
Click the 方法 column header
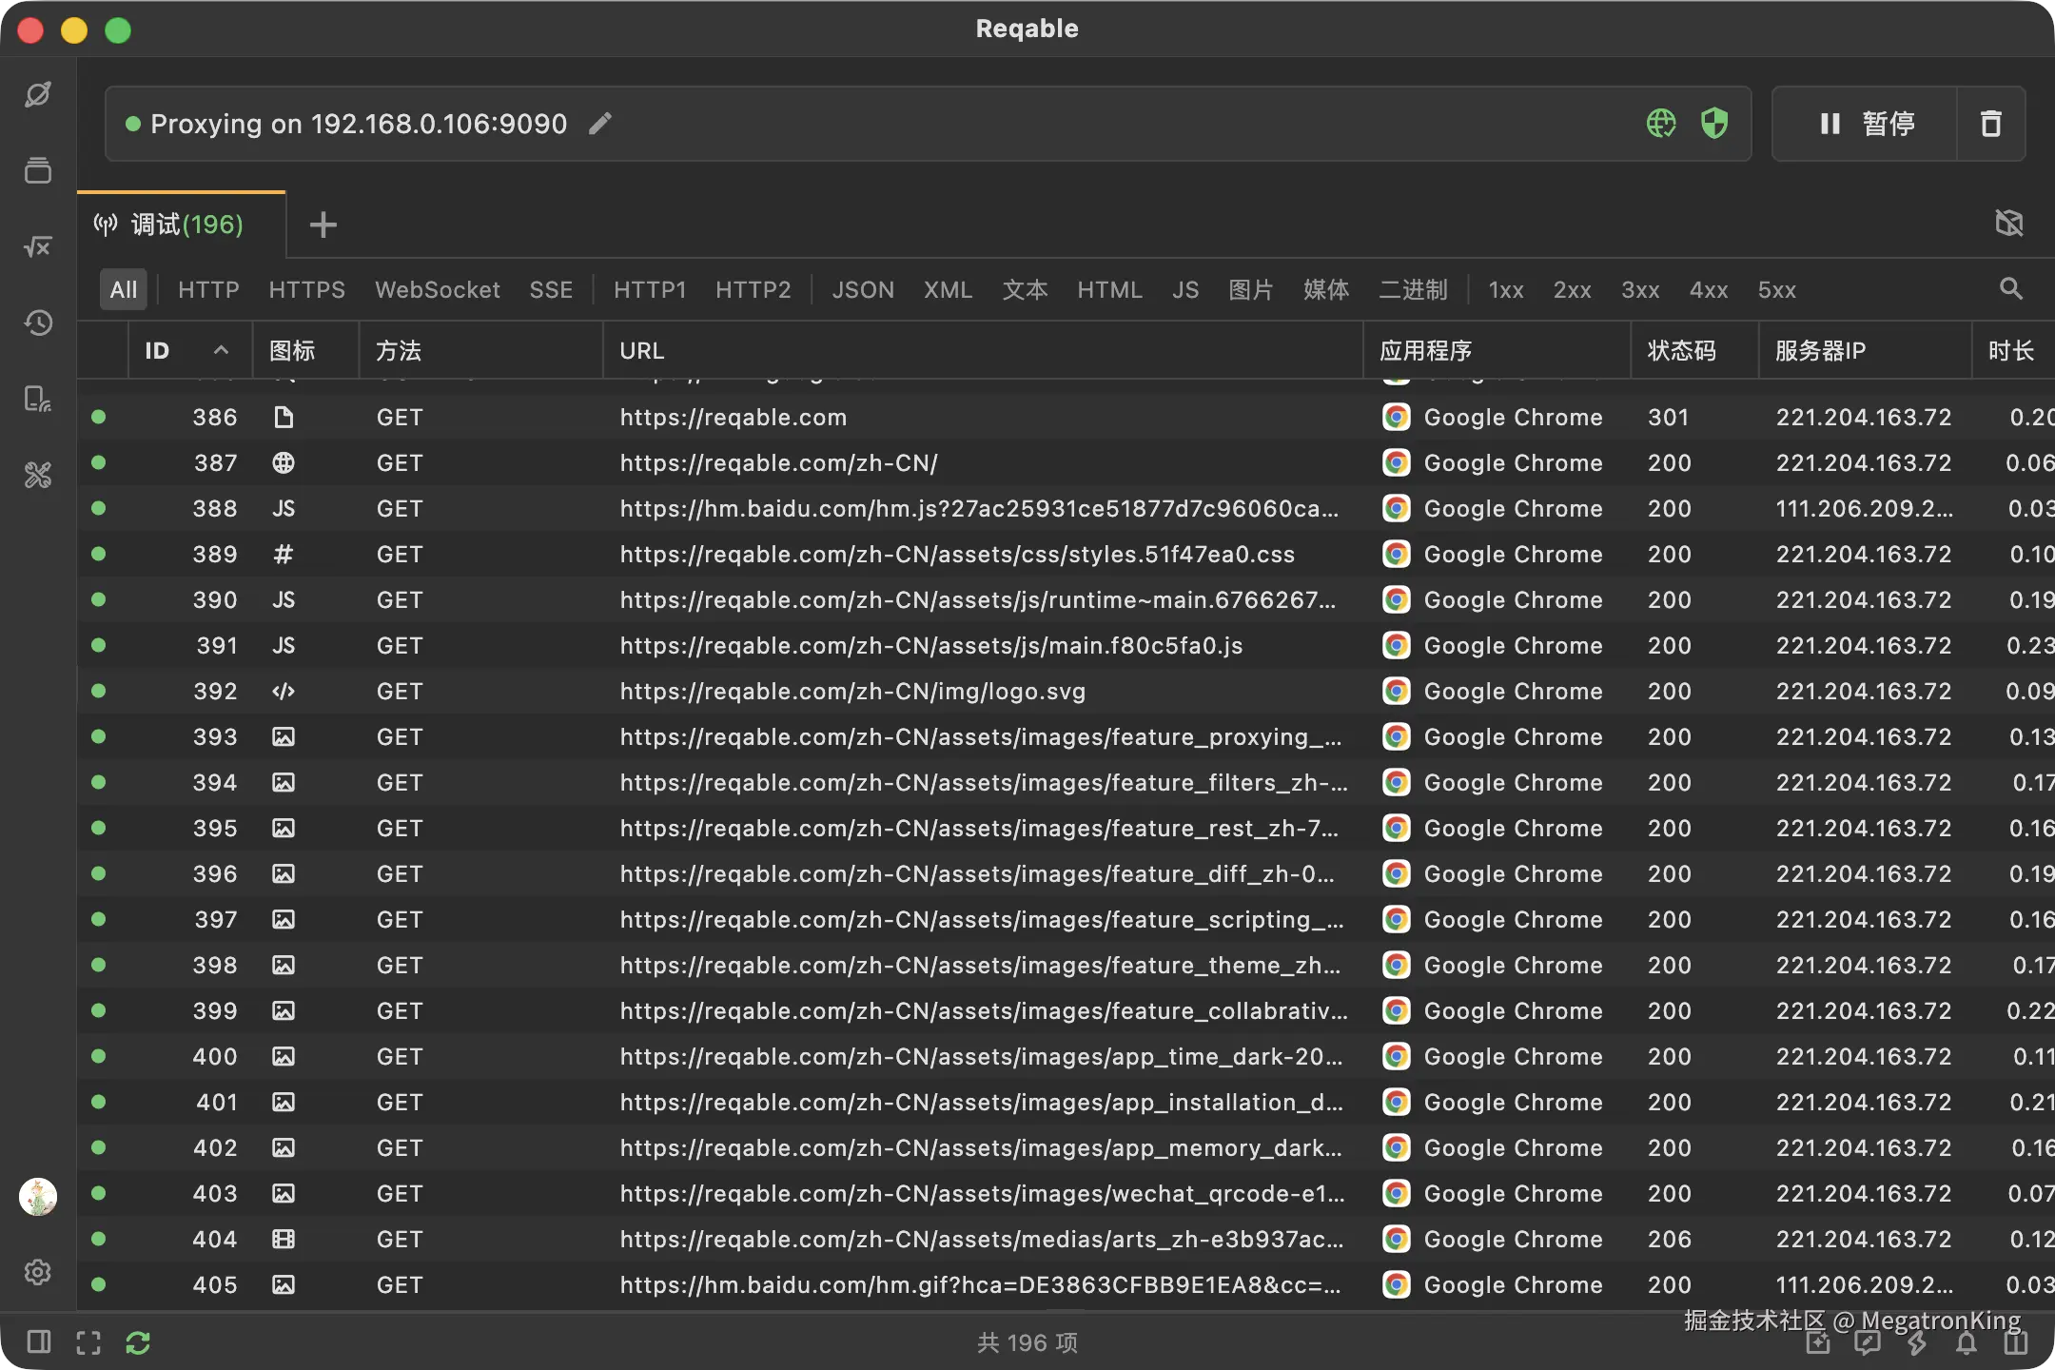click(x=480, y=351)
